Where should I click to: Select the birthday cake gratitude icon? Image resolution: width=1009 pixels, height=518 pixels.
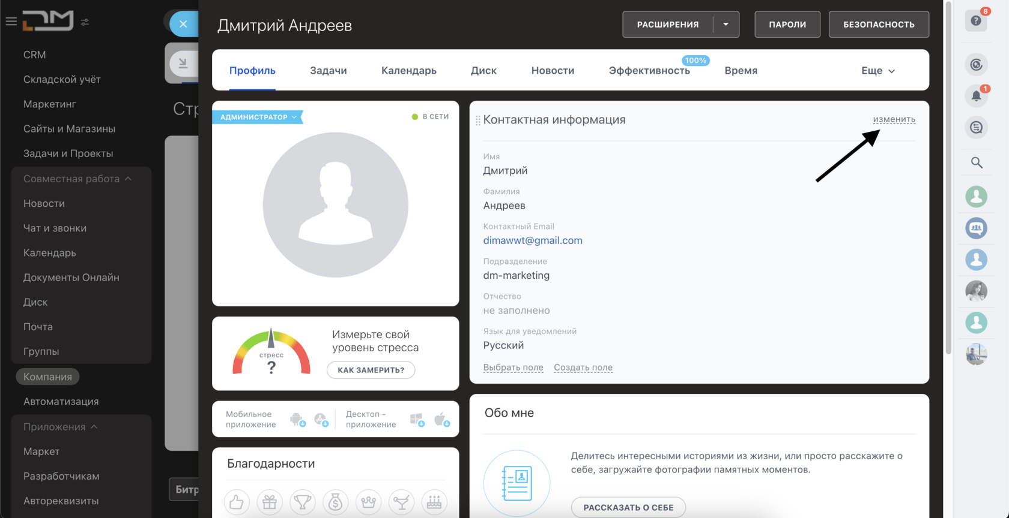coord(434,502)
